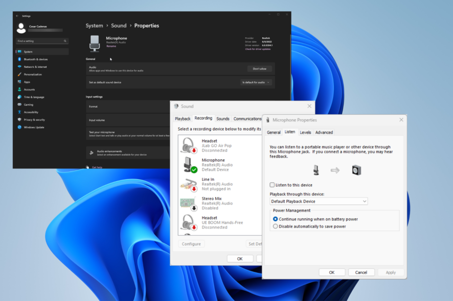The width and height of the screenshot is (453, 301).
Task: Switch to Sounds tab in Sound dialog
Action: click(223, 118)
